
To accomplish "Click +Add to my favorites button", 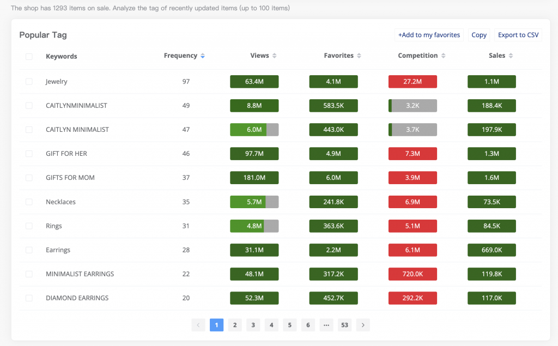I will pos(429,35).
